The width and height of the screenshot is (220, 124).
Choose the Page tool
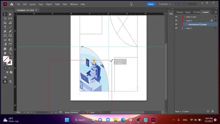click(5, 18)
